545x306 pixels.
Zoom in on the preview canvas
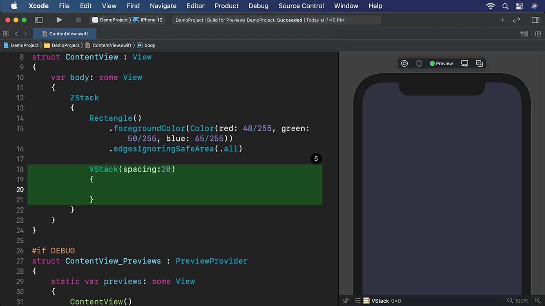(537, 301)
